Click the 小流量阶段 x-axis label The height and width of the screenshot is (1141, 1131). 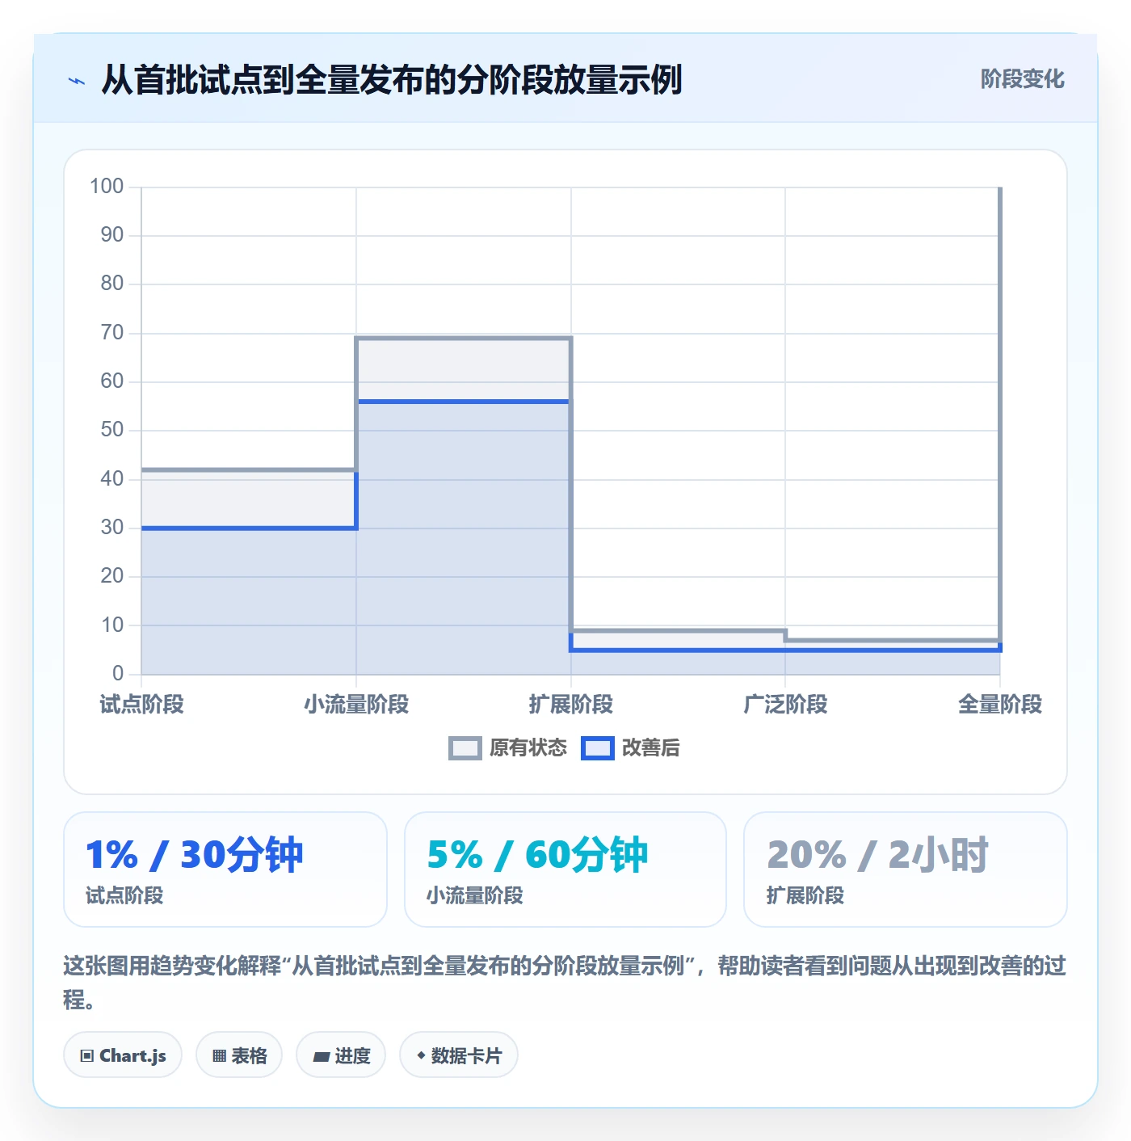coord(356,705)
